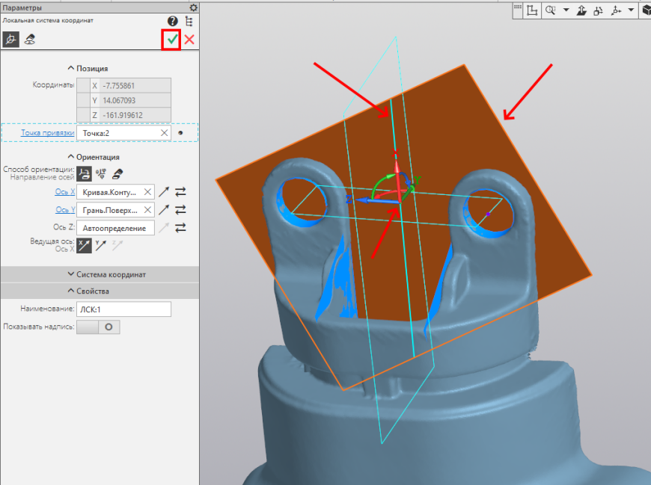Click the Точка привязки link
651x485 pixels.
tap(48, 133)
